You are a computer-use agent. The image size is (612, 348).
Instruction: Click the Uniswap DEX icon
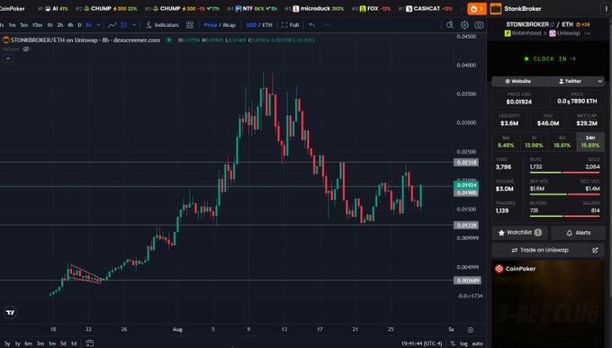[553, 33]
